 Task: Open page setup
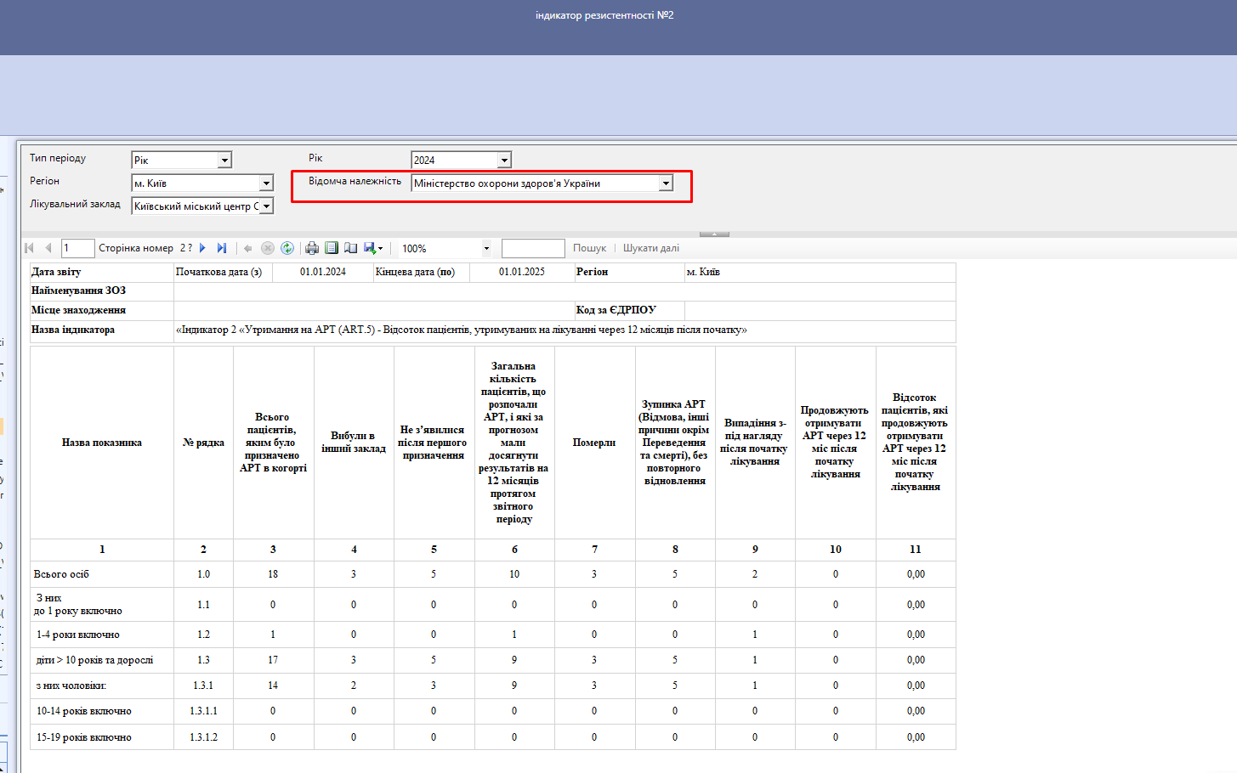[350, 248]
